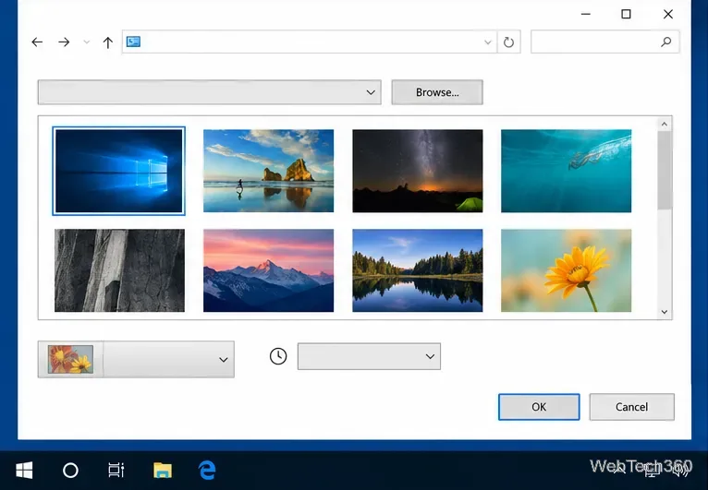This screenshot has width=708, height=490.
Task: Click the Cancel button
Action: tap(631, 407)
